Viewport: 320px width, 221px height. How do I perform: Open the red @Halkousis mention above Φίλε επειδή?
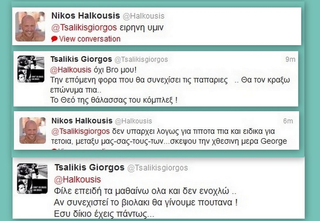[77, 179]
